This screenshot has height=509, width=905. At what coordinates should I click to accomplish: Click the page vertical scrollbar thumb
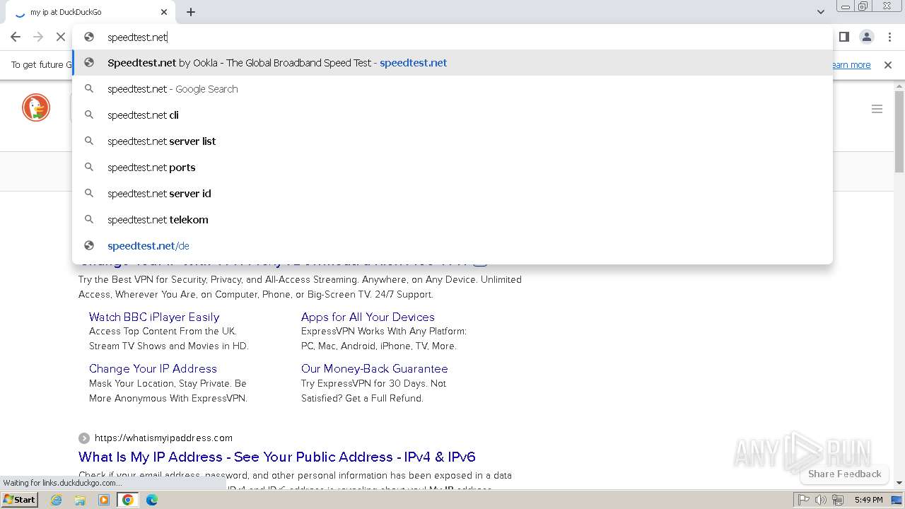point(899,132)
